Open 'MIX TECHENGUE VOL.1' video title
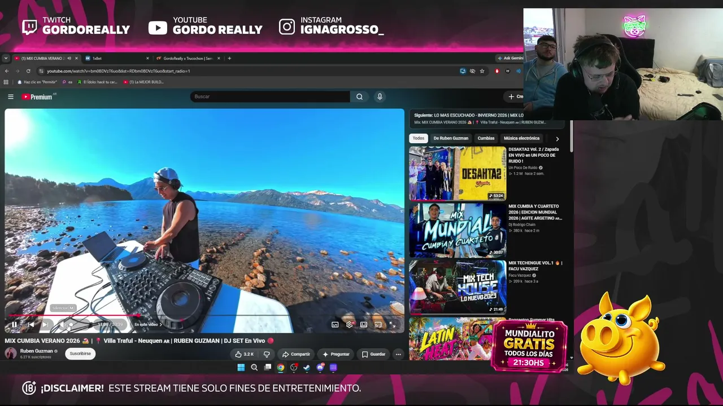The height and width of the screenshot is (406, 723). (535, 266)
